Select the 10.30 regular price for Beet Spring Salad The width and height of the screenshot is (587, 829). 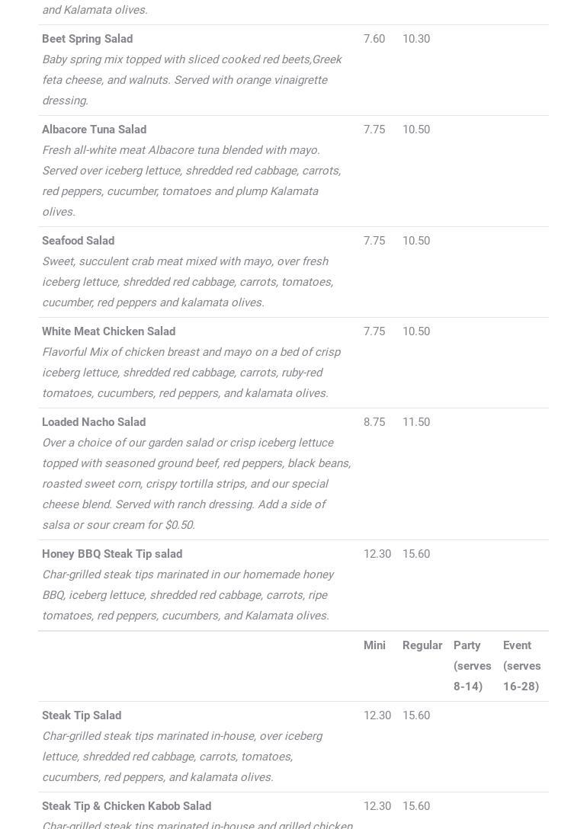coord(415,39)
